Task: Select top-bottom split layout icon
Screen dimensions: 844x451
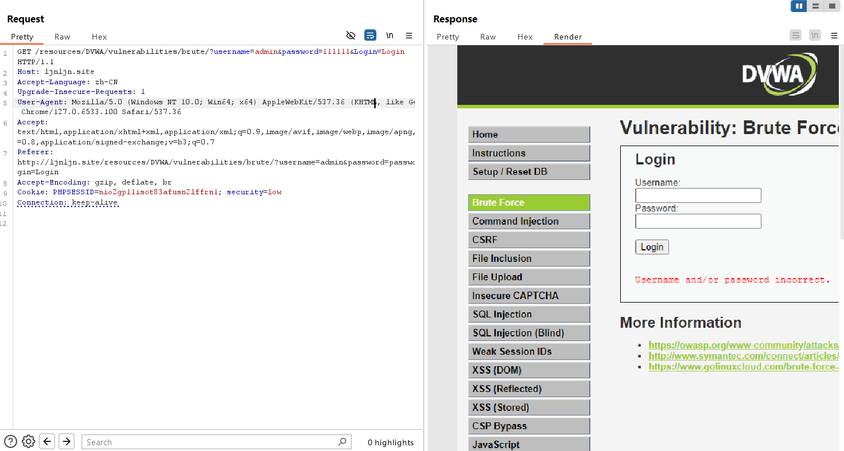Action: tap(815, 6)
